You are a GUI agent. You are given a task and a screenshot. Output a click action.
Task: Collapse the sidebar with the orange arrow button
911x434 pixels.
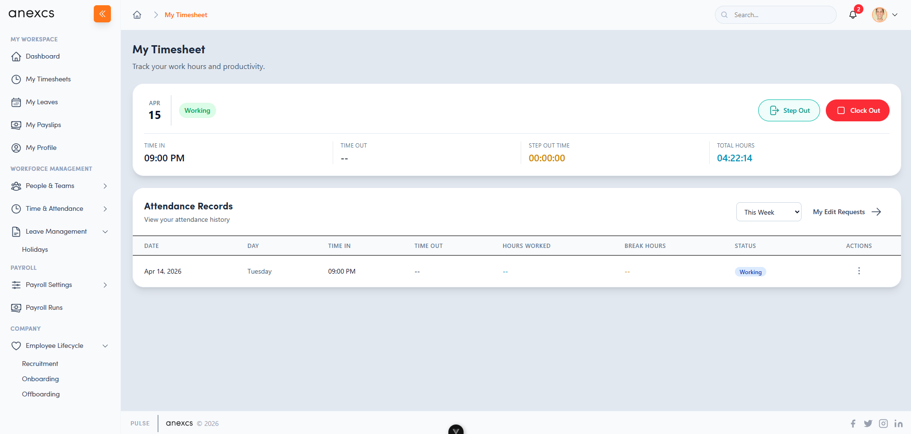click(x=102, y=14)
